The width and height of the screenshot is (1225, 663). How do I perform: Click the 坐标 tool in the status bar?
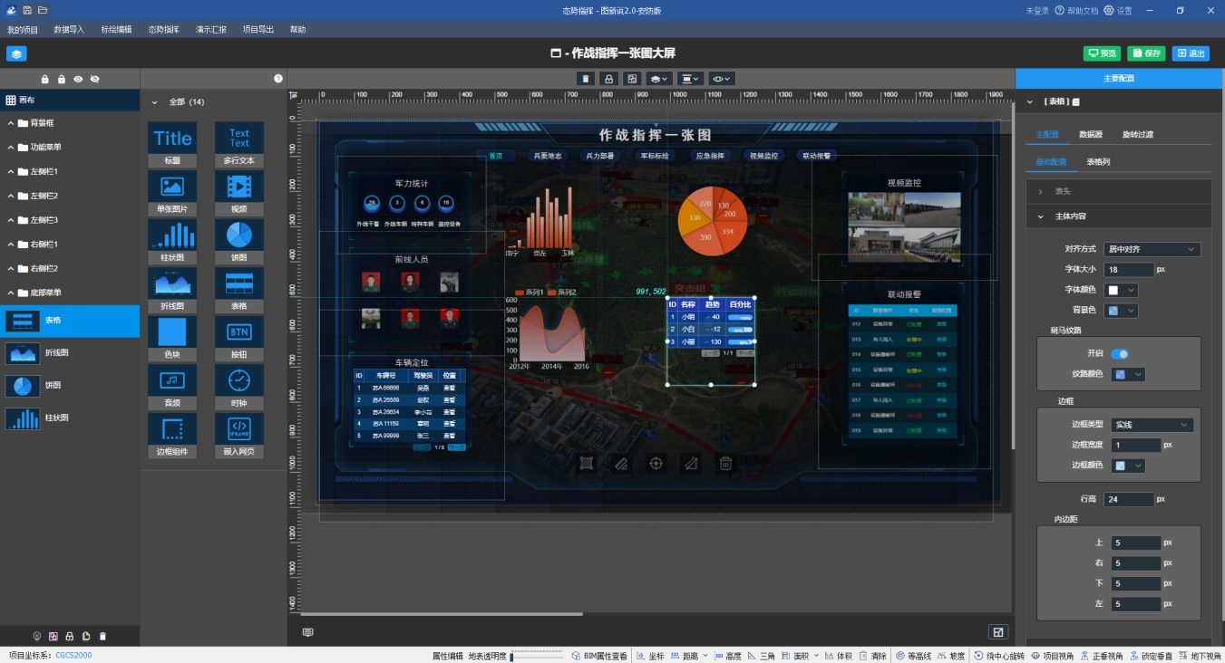pos(651,656)
